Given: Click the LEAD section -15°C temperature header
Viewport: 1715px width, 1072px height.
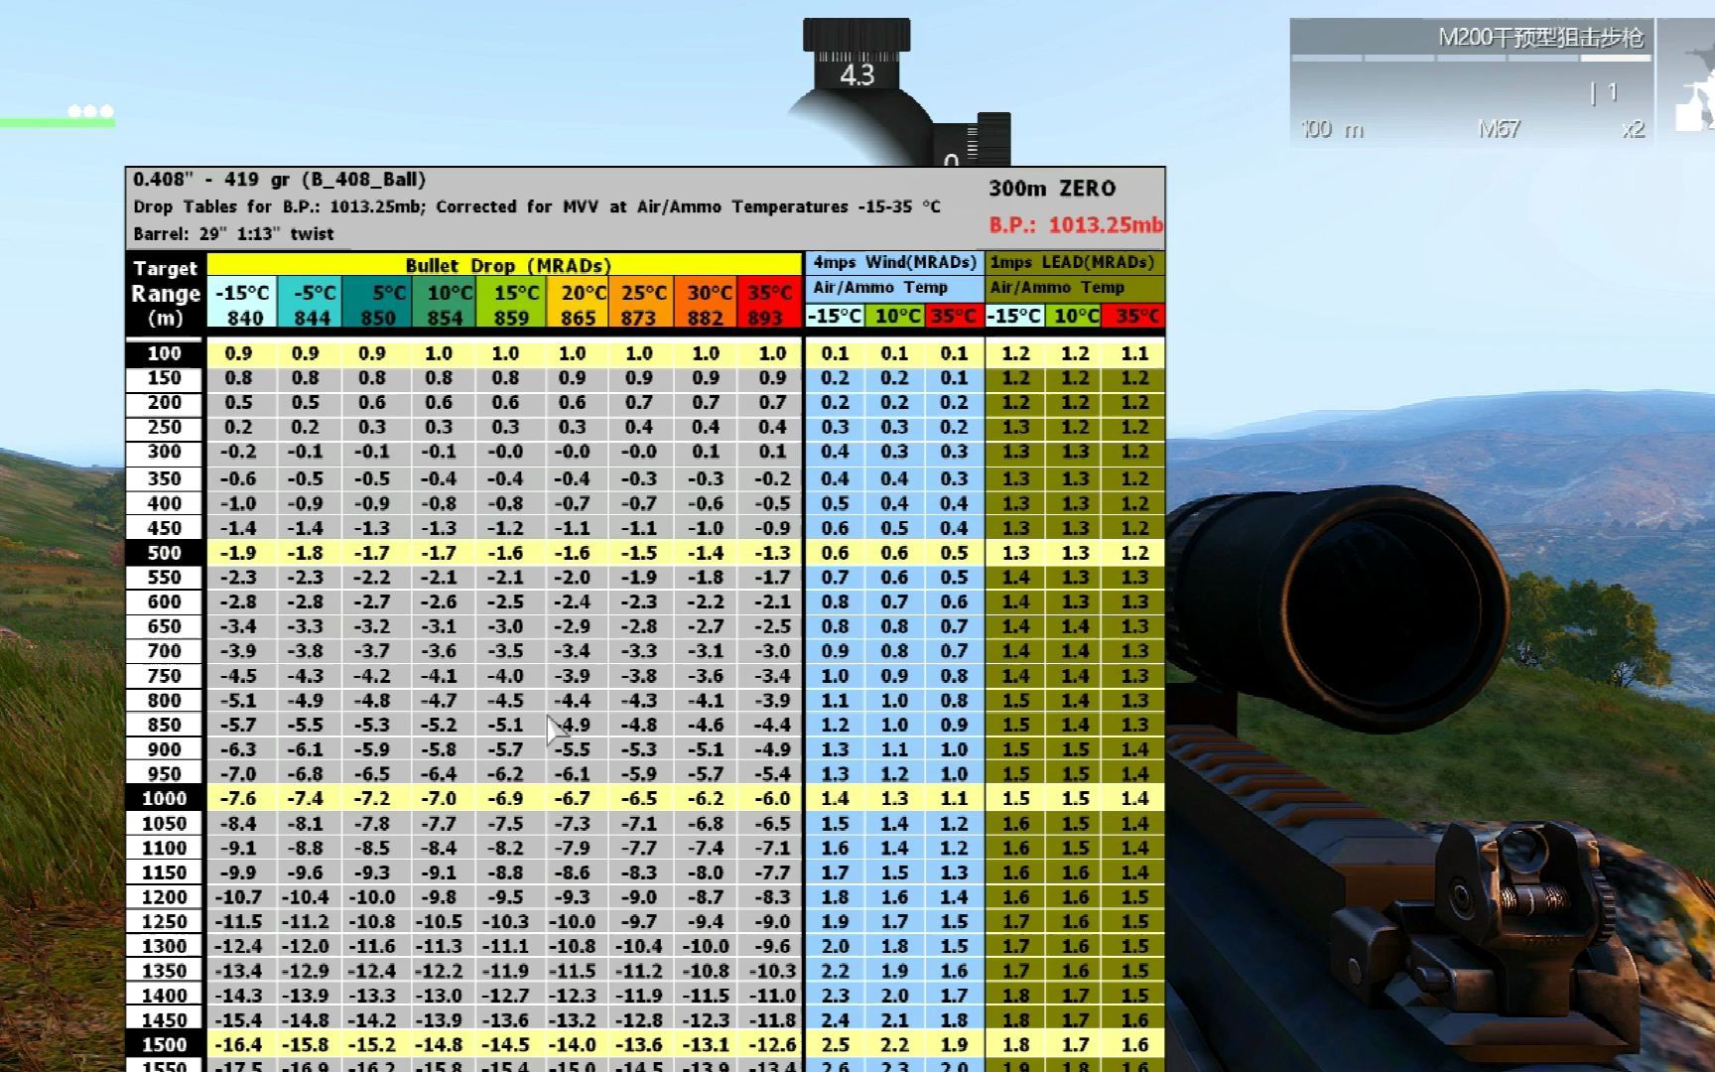Looking at the screenshot, I should pyautogui.click(x=1015, y=316).
